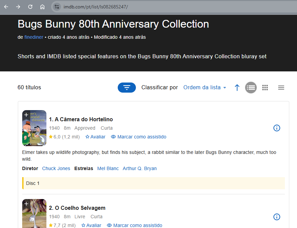Click the browser back arrow
The image size is (297, 228).
pyautogui.click(x=6, y=7)
